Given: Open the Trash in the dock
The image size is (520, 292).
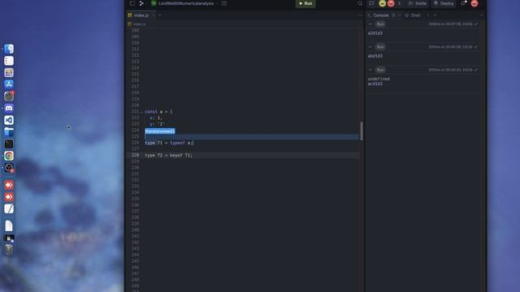Looking at the screenshot, I should 9,250.
